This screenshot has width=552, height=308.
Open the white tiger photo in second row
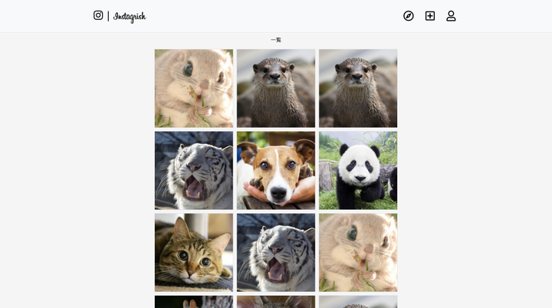pyautogui.click(x=194, y=170)
